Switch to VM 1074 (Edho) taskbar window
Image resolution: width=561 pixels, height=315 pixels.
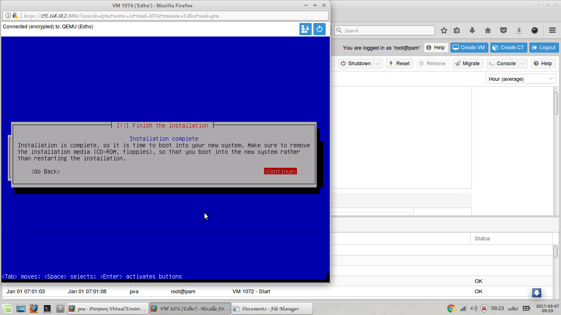click(x=189, y=308)
